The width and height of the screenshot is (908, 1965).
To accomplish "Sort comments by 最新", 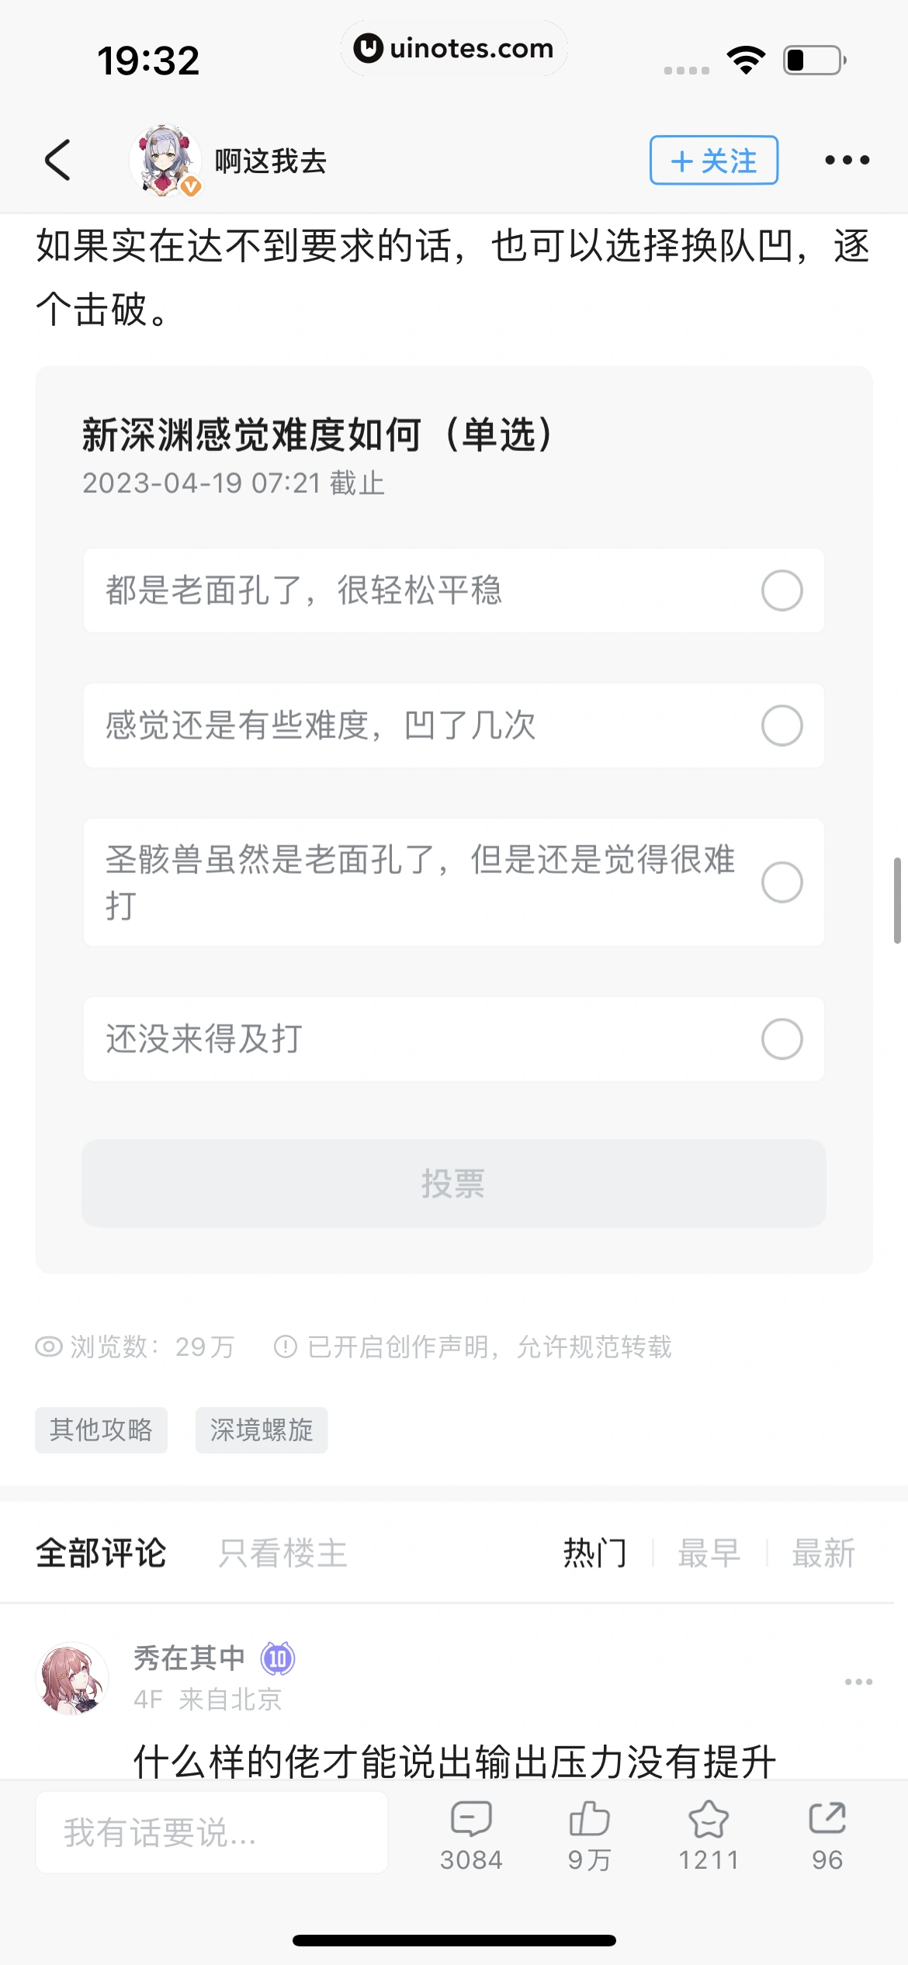I will (x=823, y=1553).
